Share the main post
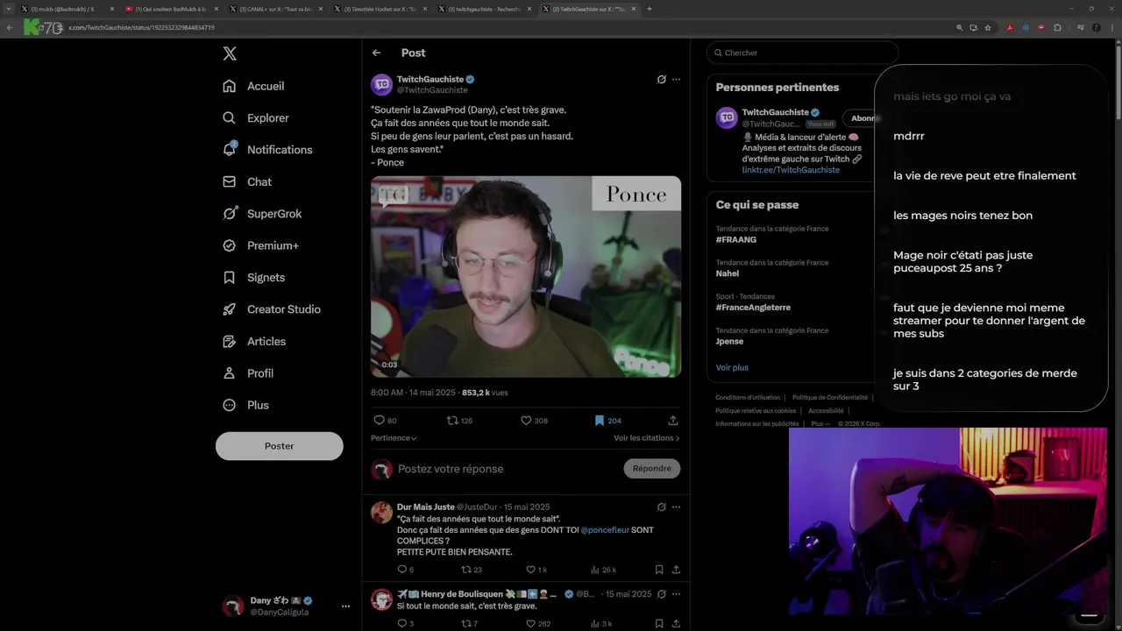Screen dimensions: 1122x631 673,421
